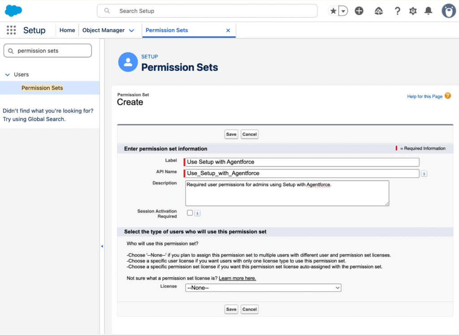Select the Permission Sets tab
The height and width of the screenshot is (335, 459).
(x=166, y=30)
